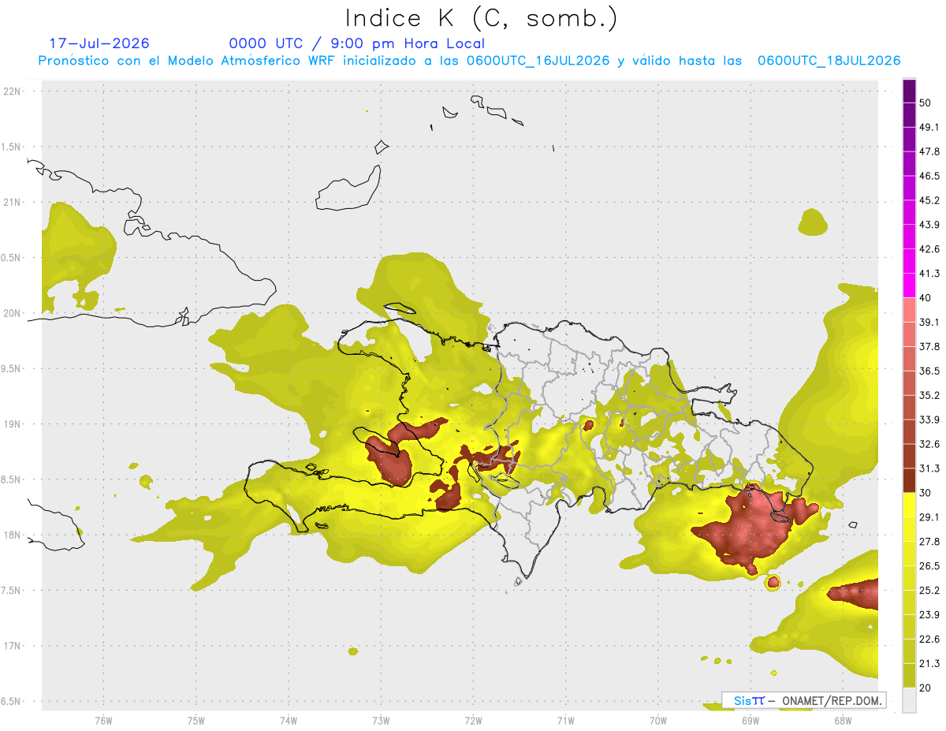The image size is (946, 731).
Task: Click the legend value 23.9
Action: [929, 615]
